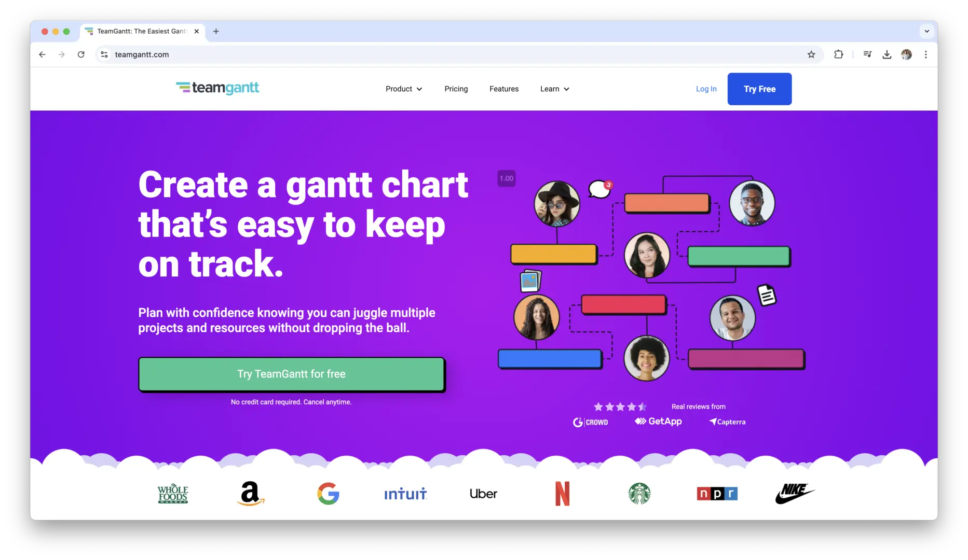The width and height of the screenshot is (968, 560).
Task: Click the chat bubble with 3 notifications
Action: point(601,189)
